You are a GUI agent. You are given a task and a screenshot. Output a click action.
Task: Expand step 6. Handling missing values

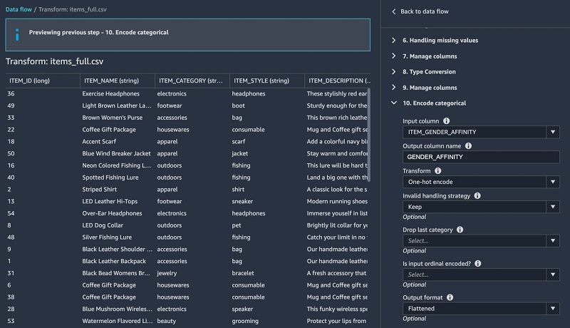(394, 41)
